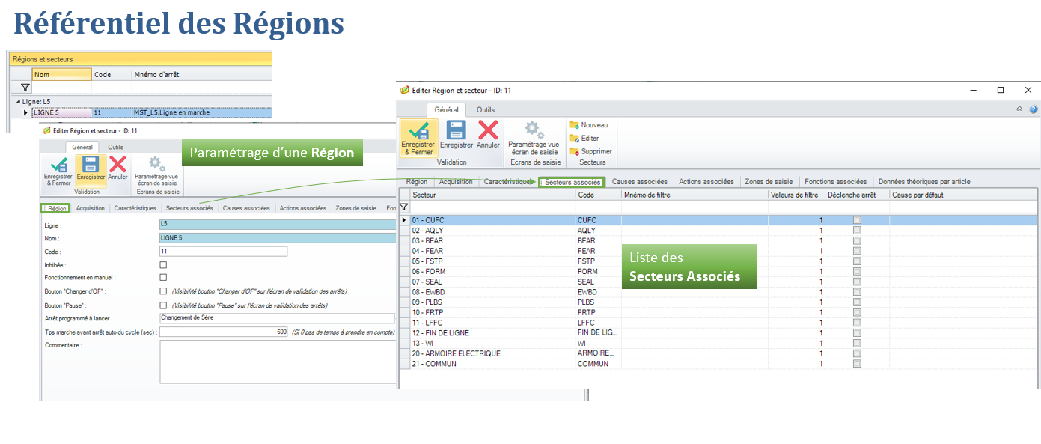Sort by the Valeurs de filtre column header
The image size is (1041, 444).
pyautogui.click(x=796, y=195)
